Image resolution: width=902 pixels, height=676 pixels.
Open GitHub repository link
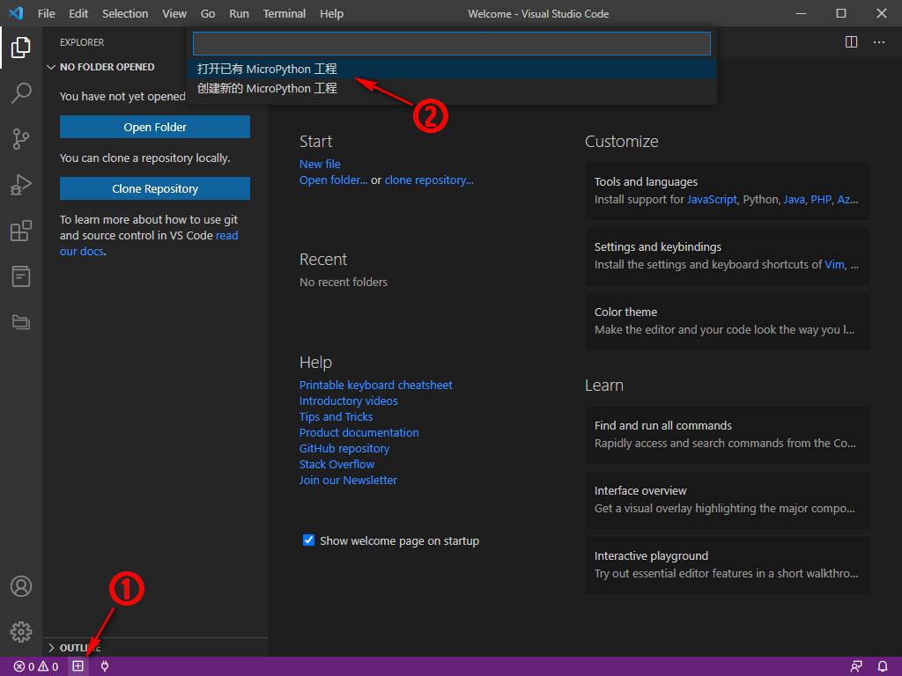(344, 448)
